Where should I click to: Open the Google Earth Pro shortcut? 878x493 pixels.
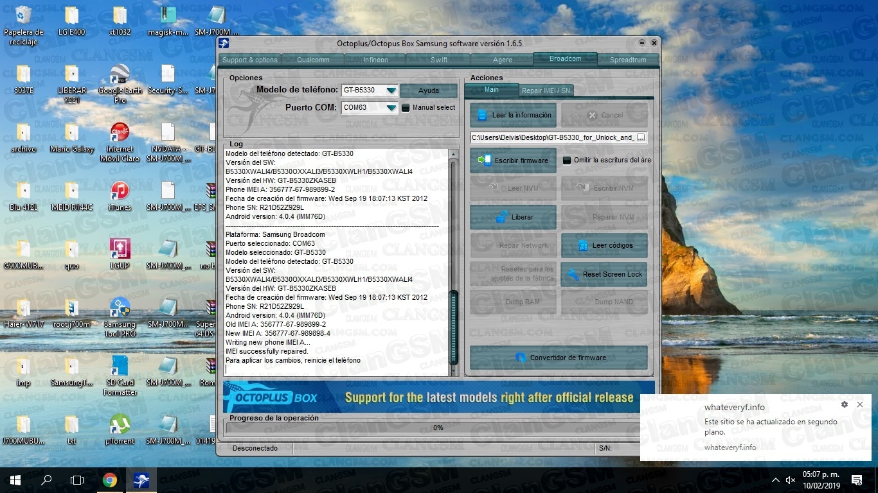click(x=120, y=83)
